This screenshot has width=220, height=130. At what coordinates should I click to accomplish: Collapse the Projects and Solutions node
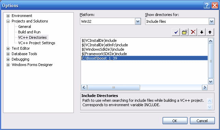pos(8,21)
